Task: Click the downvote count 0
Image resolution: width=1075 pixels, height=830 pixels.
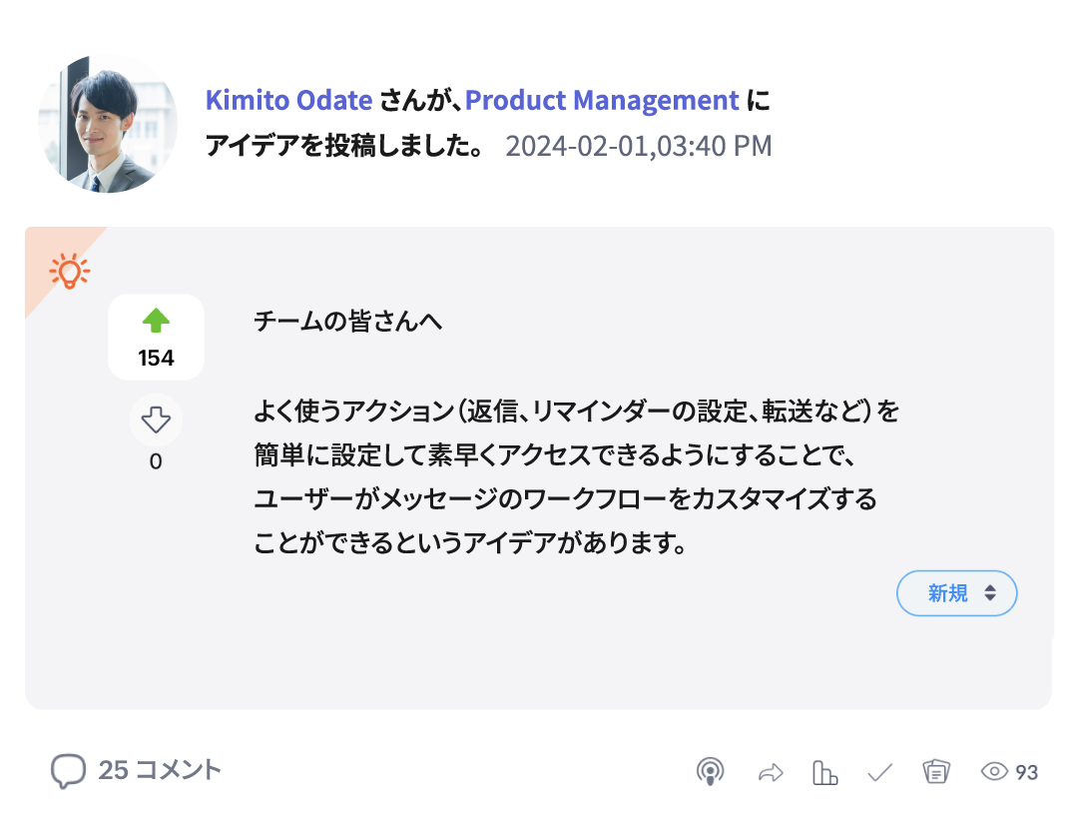Action: tap(156, 460)
